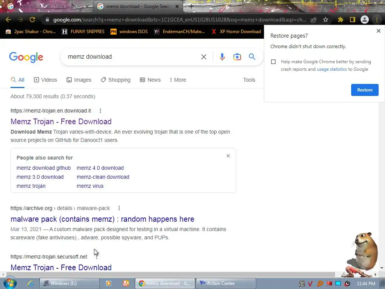
Task: Click the memz trojan suggestion
Action: click(x=31, y=186)
